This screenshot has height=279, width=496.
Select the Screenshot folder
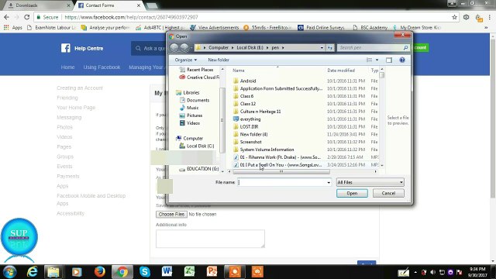pos(250,142)
